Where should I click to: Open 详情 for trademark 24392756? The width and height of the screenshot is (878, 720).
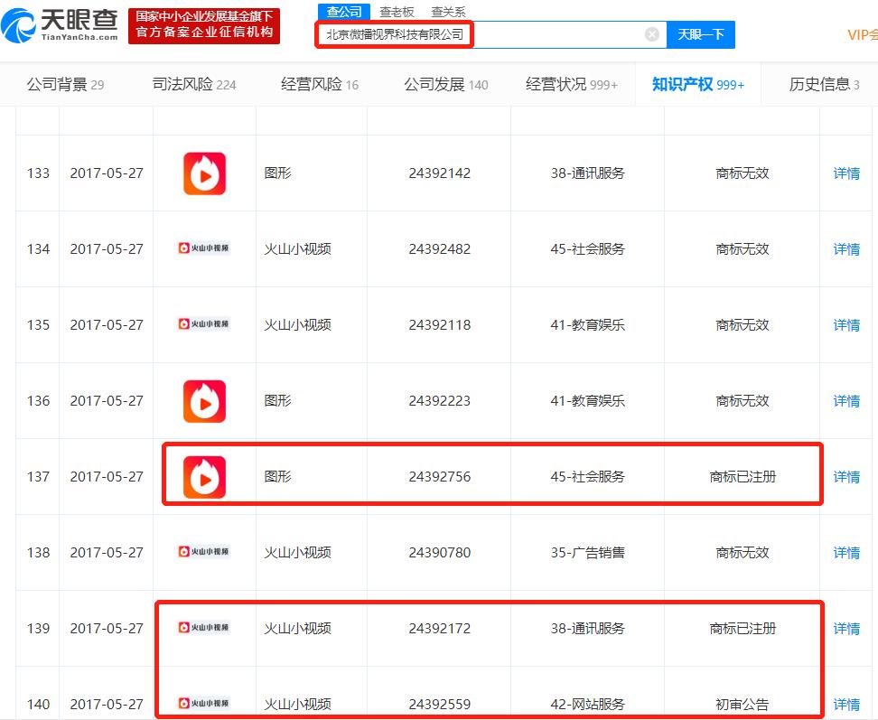point(846,477)
